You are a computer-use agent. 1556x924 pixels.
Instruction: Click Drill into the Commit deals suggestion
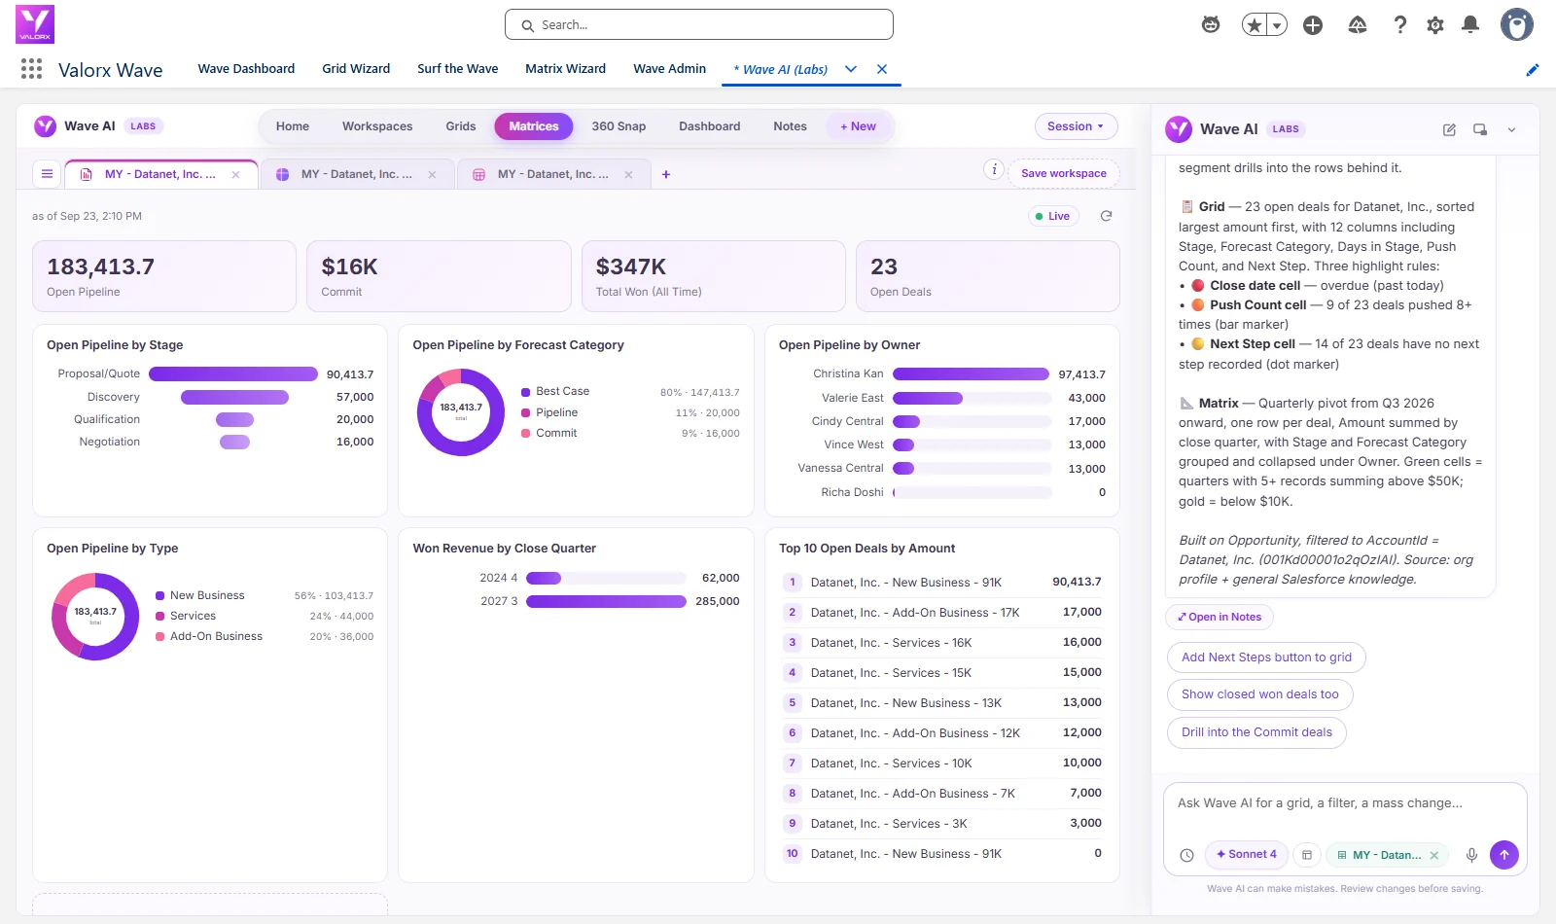coord(1256,732)
